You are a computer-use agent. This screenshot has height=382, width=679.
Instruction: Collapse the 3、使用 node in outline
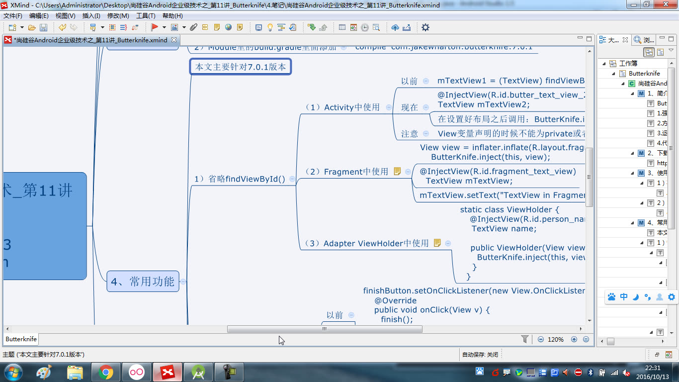pyautogui.click(x=632, y=173)
